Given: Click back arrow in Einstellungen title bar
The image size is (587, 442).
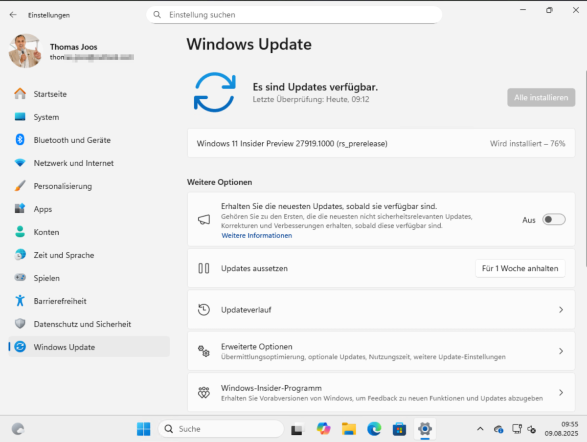Looking at the screenshot, I should (13, 15).
